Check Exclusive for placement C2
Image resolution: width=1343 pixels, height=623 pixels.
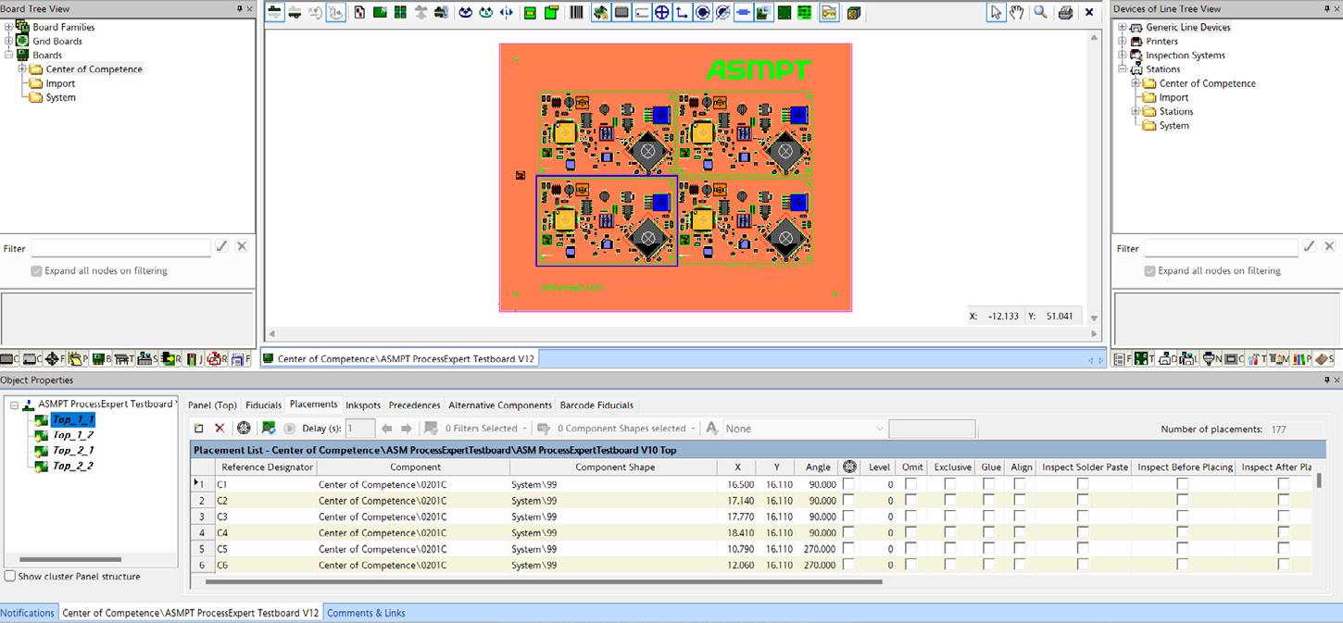click(x=950, y=501)
